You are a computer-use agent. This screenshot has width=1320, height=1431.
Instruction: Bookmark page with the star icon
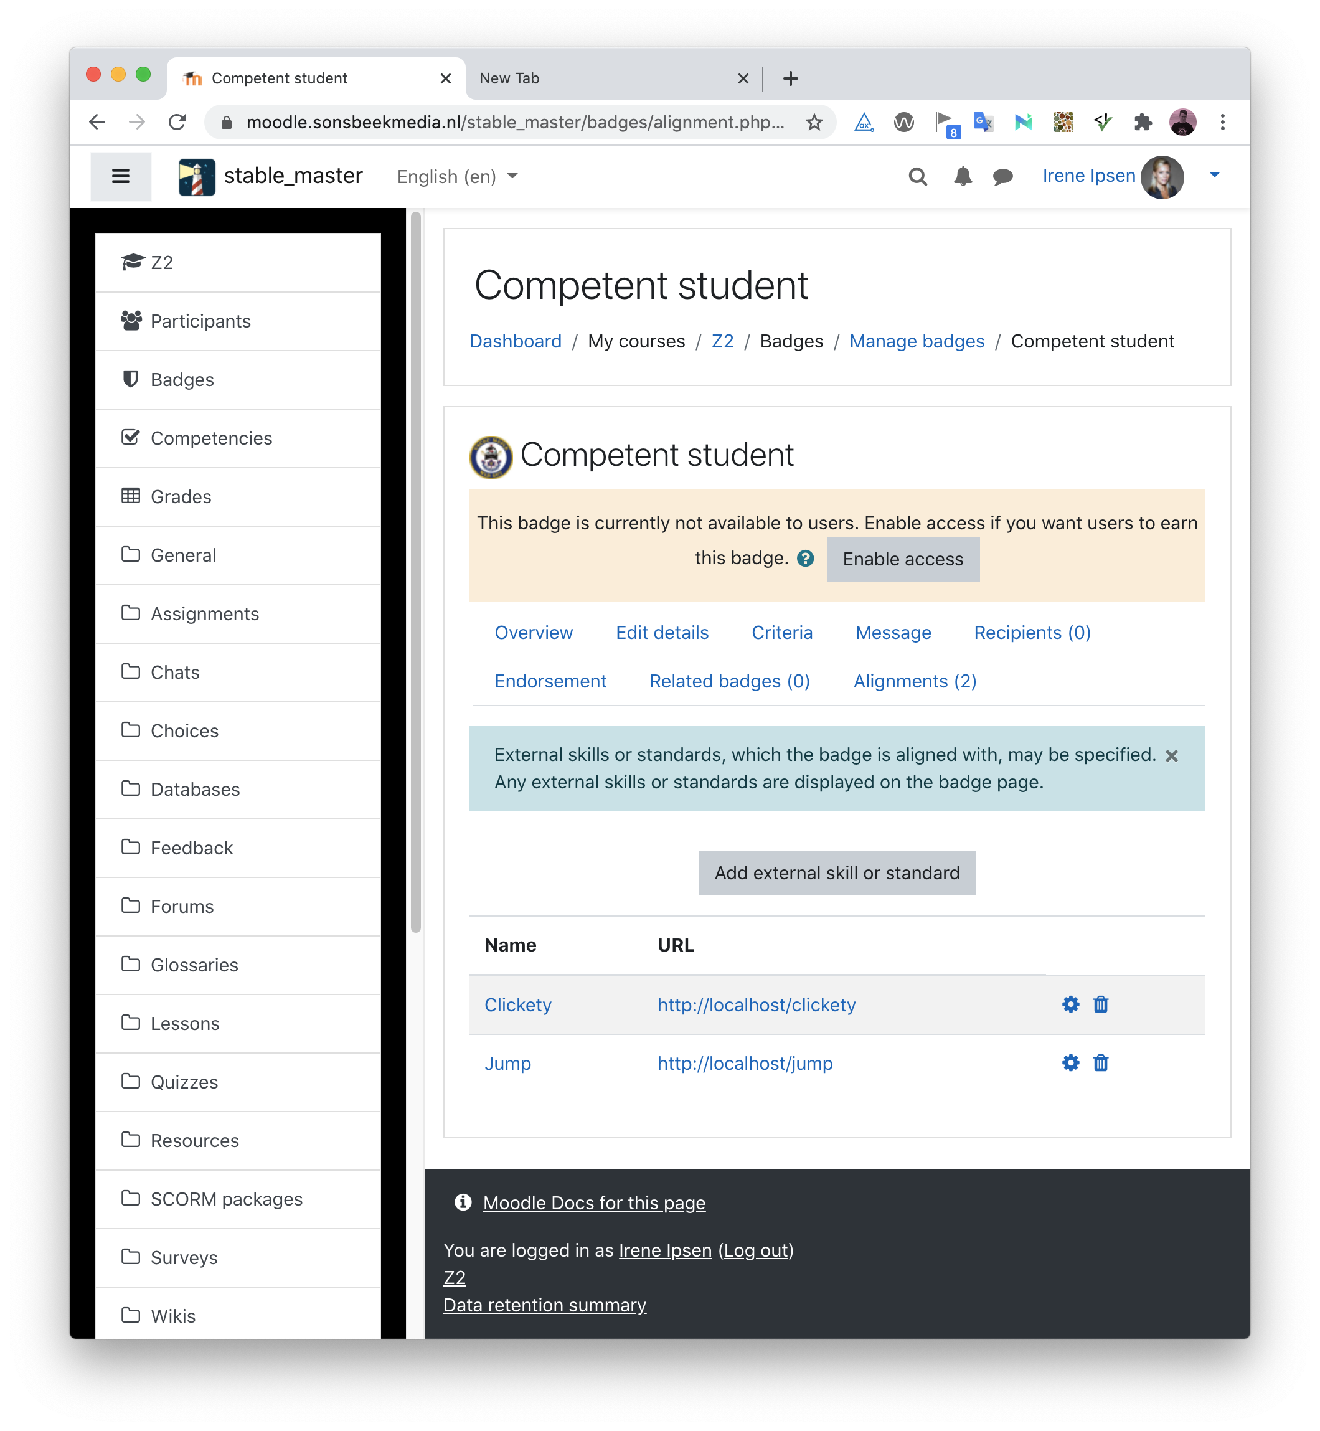814,122
